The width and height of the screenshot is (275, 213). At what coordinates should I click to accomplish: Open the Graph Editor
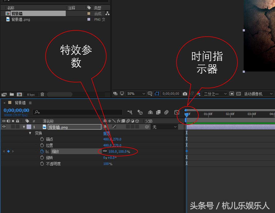pos(177,112)
